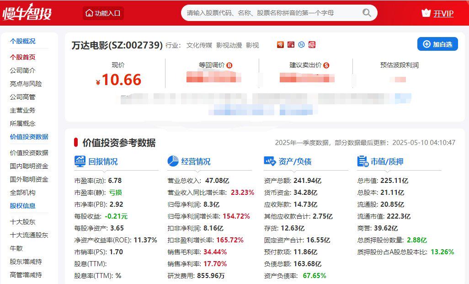Screen dimensions: 469x284
Task: Open 国外聪明资金 in sidebar
Action: click(x=29, y=179)
